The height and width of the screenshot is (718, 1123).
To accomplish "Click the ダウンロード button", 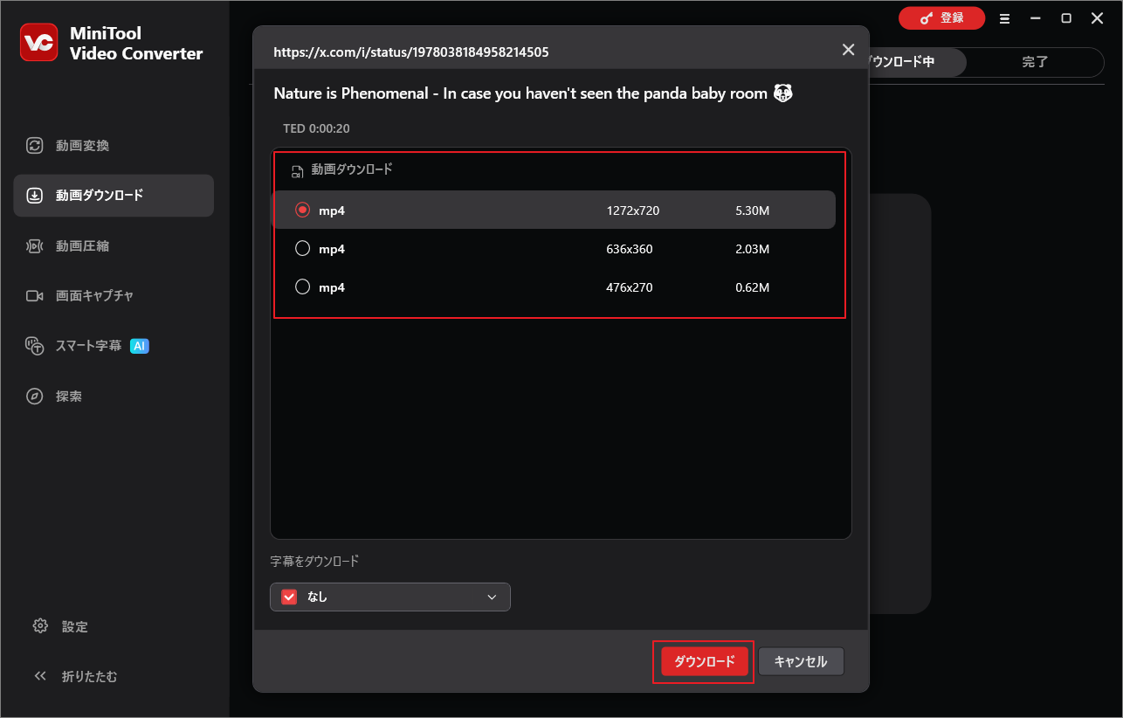I will 703,661.
